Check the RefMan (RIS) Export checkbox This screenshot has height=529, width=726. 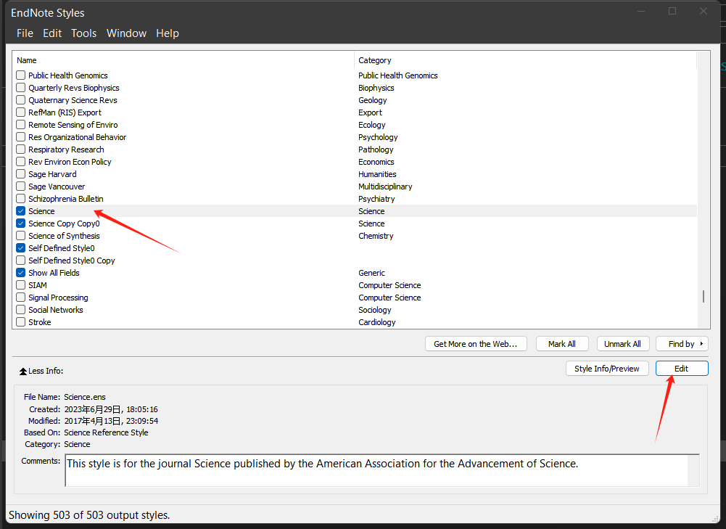tap(21, 112)
